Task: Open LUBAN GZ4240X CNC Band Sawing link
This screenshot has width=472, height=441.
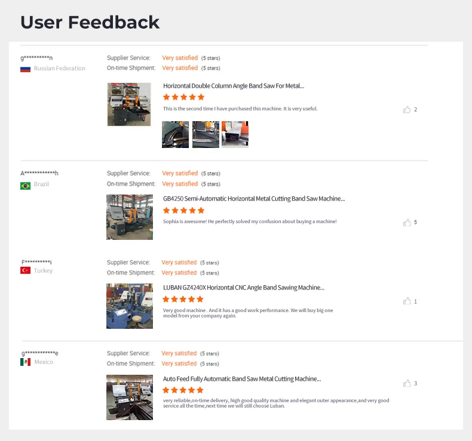Action: (x=244, y=287)
